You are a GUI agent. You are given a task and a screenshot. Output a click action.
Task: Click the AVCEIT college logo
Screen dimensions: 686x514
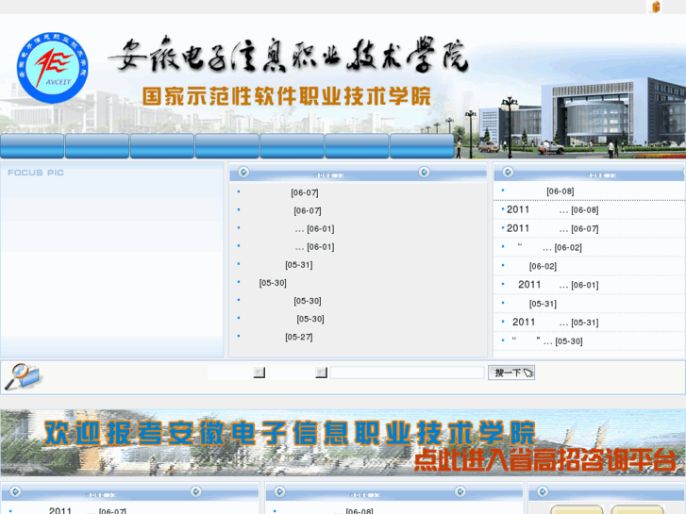[x=53, y=67]
